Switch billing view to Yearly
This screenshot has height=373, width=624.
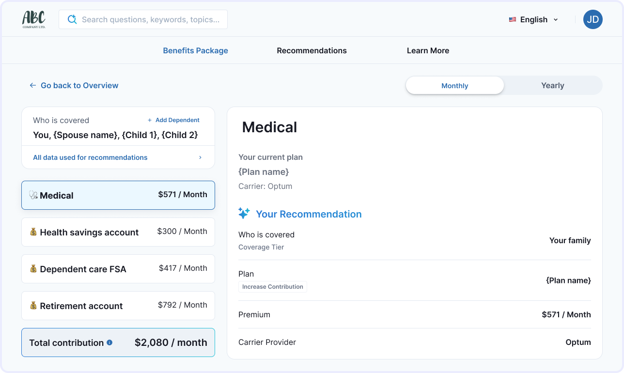[x=553, y=86]
